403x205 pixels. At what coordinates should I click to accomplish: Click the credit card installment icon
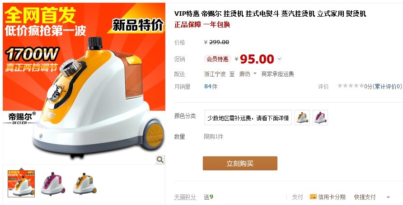pos(313,197)
